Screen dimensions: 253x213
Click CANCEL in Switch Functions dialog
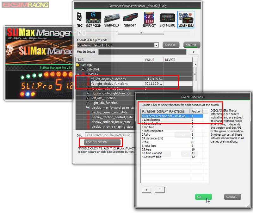pos(232,197)
